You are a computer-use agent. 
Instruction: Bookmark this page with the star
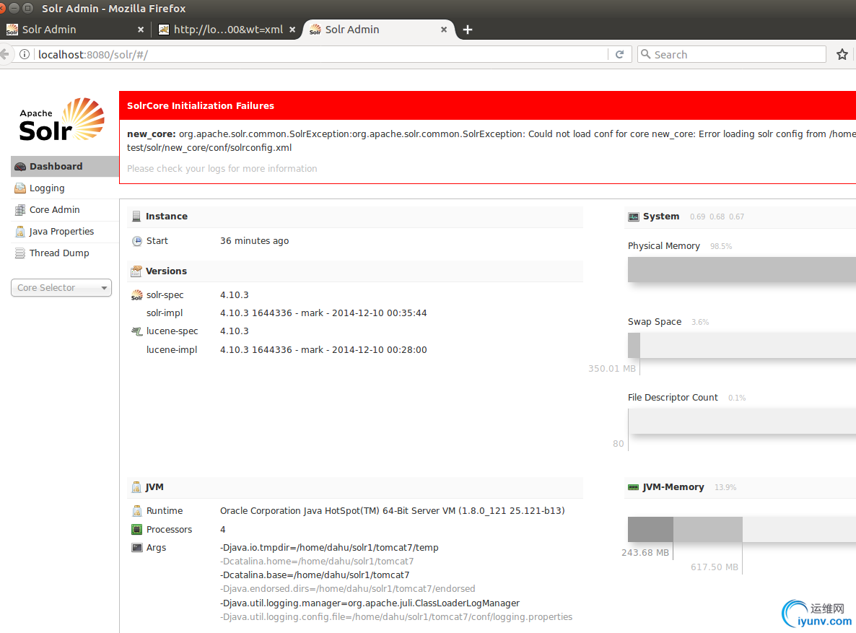[x=842, y=54]
